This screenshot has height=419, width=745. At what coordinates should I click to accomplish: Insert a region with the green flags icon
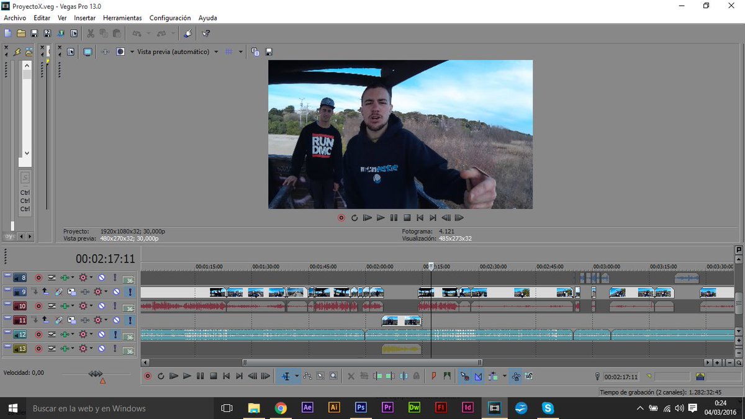[446, 376]
